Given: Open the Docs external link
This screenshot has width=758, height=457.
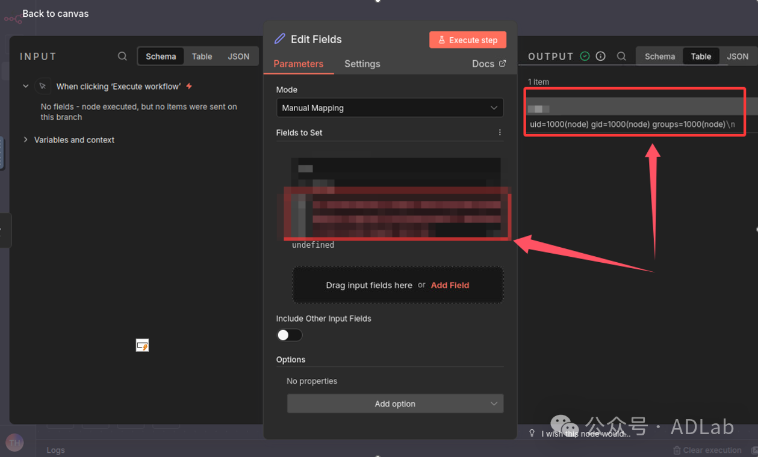Looking at the screenshot, I should tap(488, 64).
